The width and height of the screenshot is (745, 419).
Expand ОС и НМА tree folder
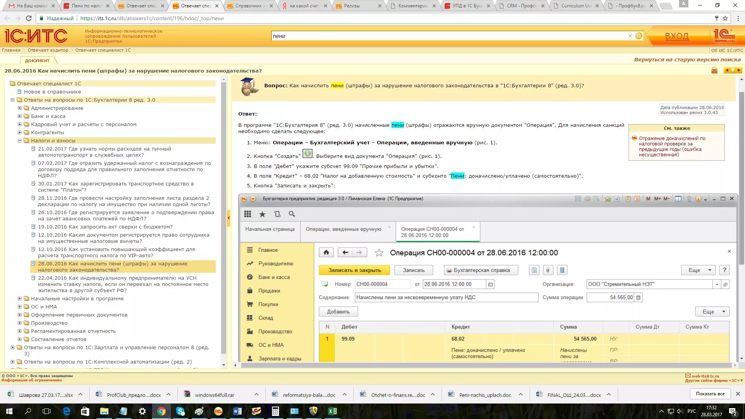coord(19,306)
